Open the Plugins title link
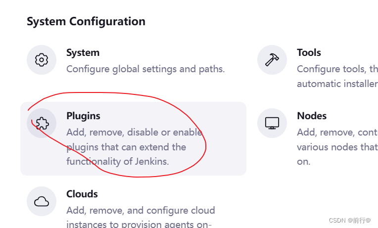378x228 pixels. click(83, 116)
